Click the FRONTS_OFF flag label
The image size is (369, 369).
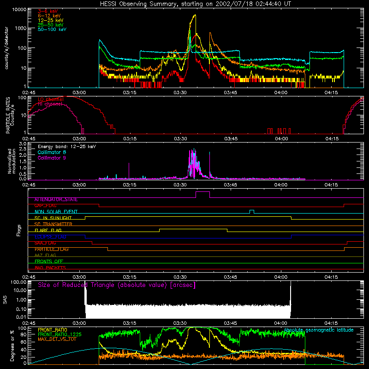[x=48, y=261]
